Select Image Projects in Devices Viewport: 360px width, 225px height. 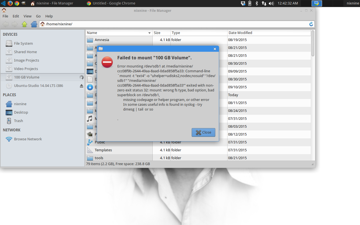(x=42, y=60)
